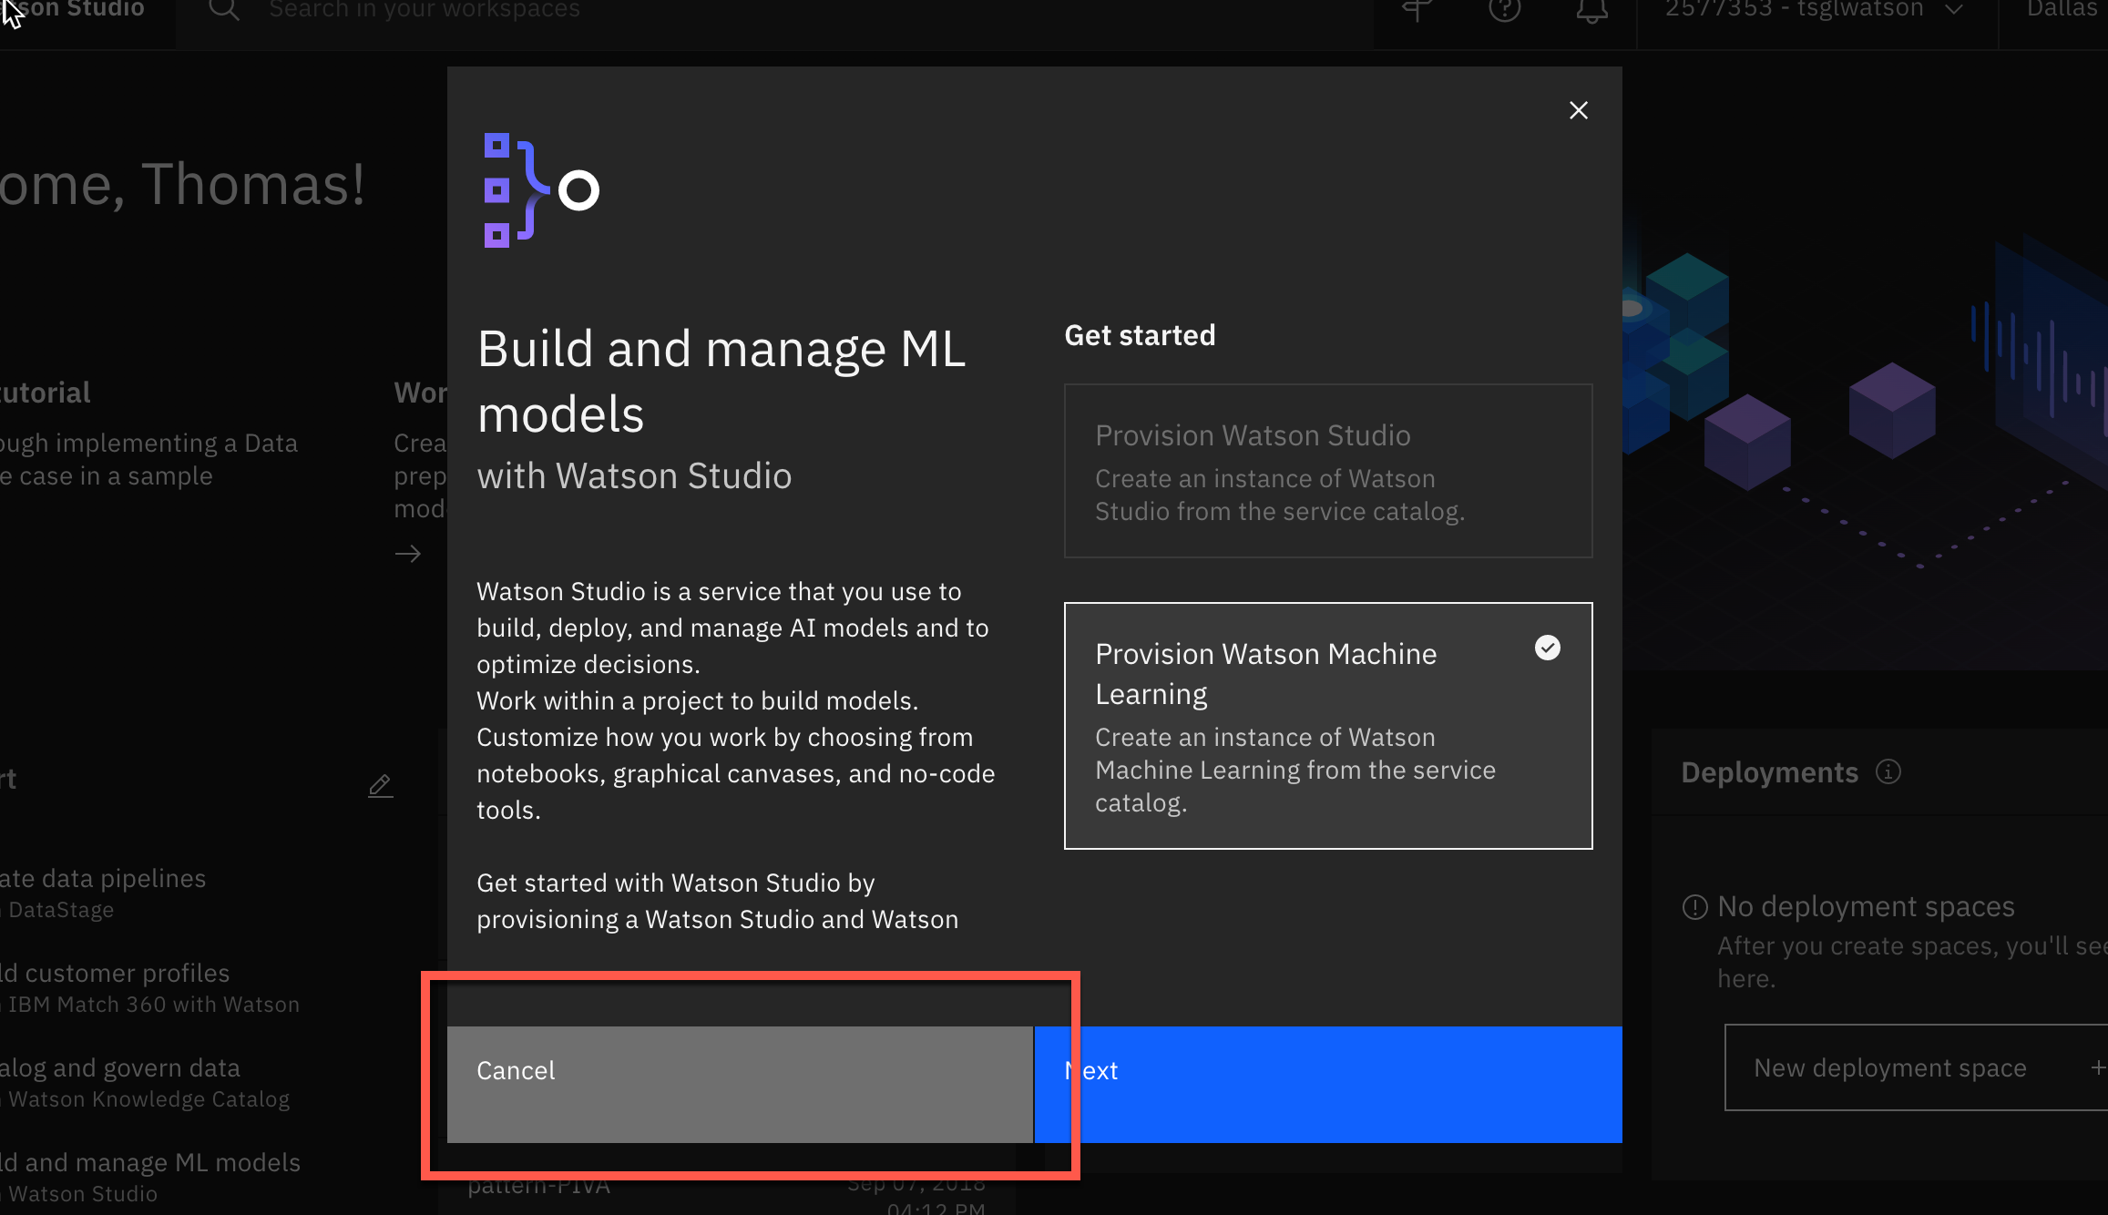
Task: Click the Watson Studio flow logo icon
Action: [x=540, y=190]
